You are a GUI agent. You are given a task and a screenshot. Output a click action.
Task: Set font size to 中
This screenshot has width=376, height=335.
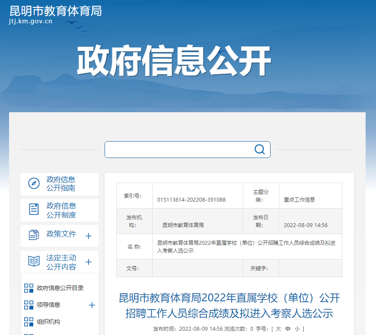pyautogui.click(x=288, y=329)
